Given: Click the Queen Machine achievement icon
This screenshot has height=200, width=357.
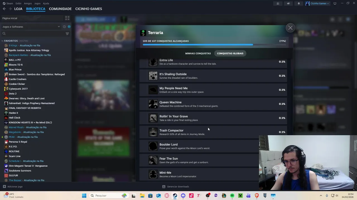Looking at the screenshot, I should point(153,104).
